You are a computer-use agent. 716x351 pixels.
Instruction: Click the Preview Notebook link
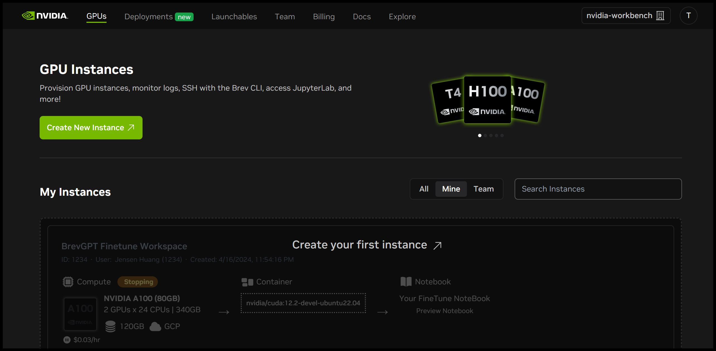pyautogui.click(x=445, y=311)
